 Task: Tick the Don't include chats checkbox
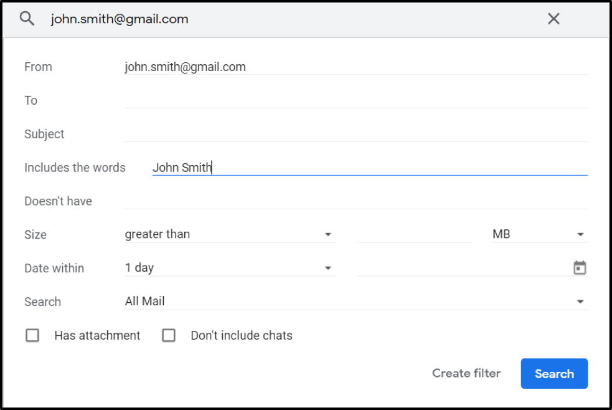point(169,336)
